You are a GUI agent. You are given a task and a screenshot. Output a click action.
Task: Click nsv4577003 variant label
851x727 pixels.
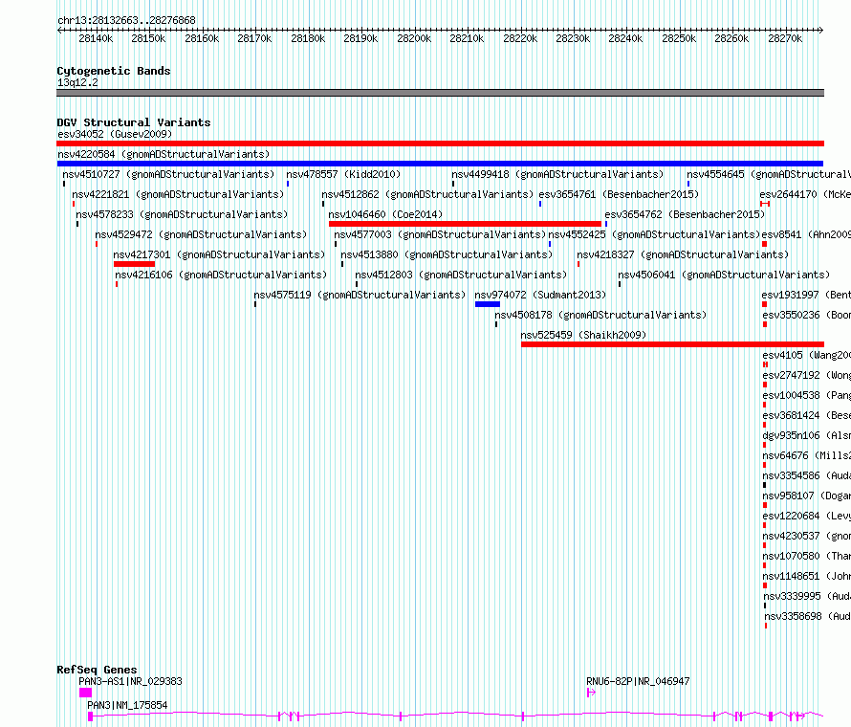pyautogui.click(x=440, y=234)
